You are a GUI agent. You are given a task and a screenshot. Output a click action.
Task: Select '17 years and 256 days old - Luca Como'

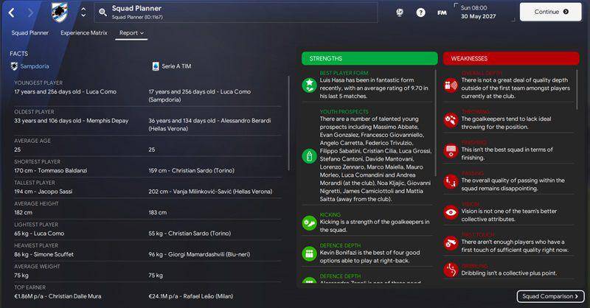66,92
